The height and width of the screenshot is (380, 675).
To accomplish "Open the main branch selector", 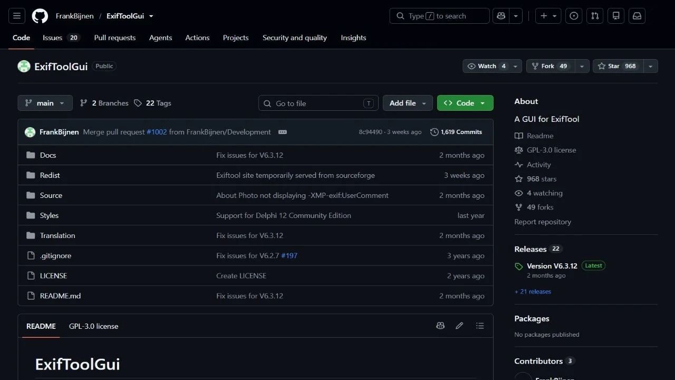I will coord(45,103).
